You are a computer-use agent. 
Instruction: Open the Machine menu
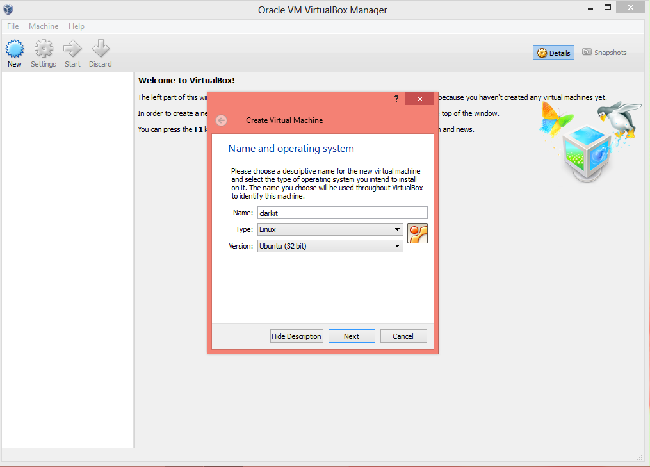click(44, 26)
